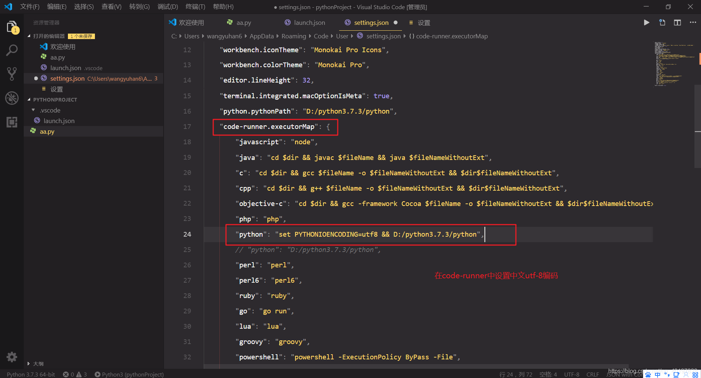Viewport: 701px width, 378px height.
Task: Click the Python 3.7.3 64-bit interpreter status
Action: [31, 374]
